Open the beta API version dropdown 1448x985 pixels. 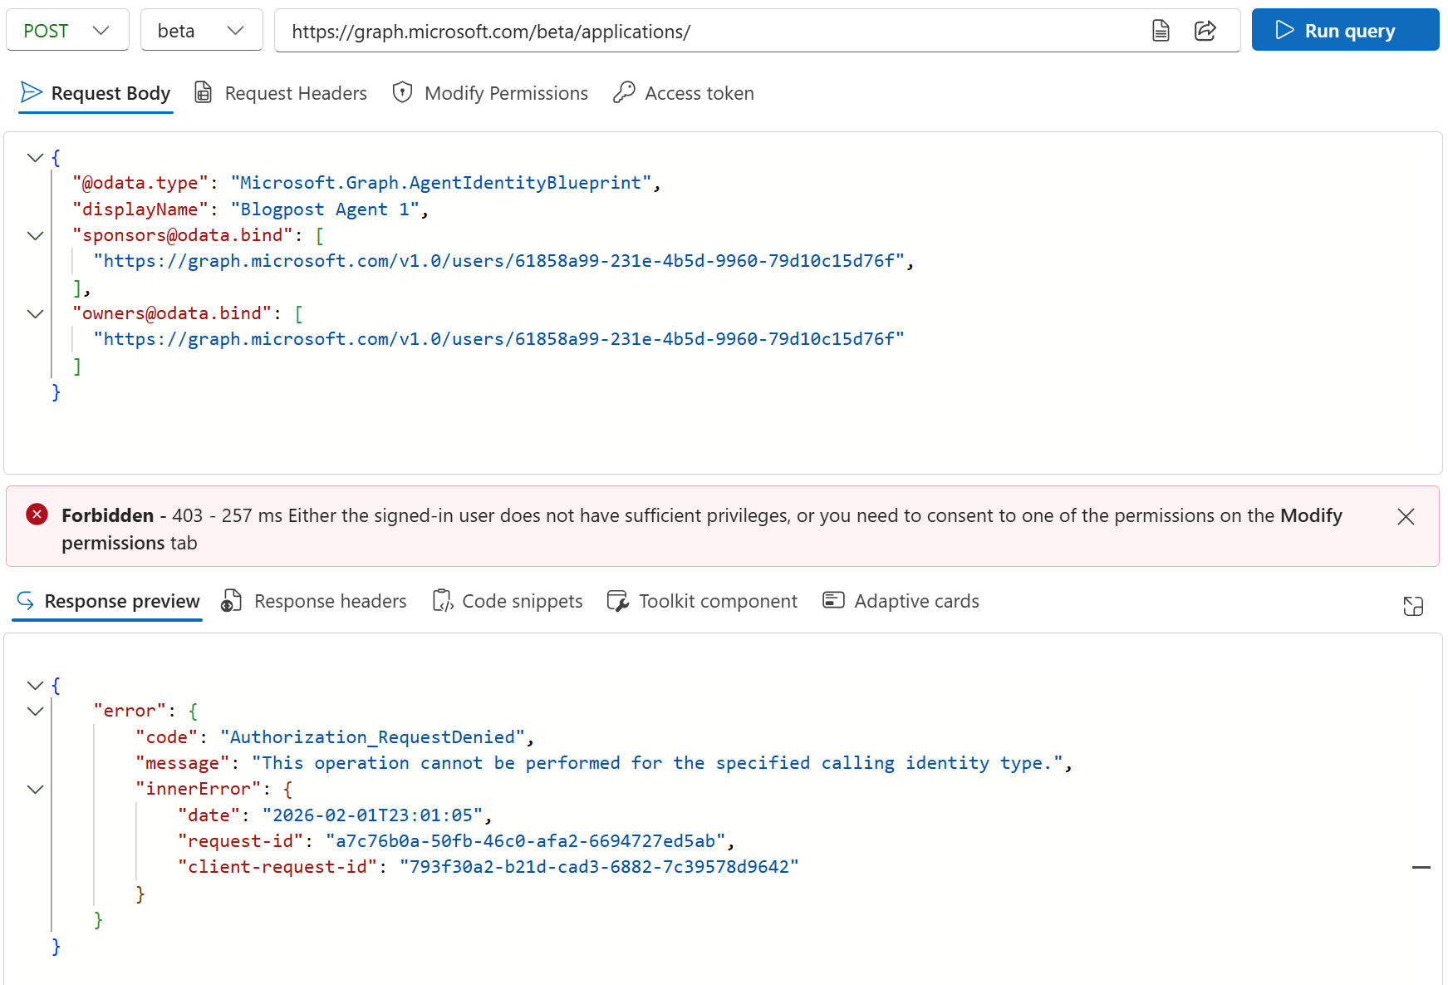coord(201,31)
